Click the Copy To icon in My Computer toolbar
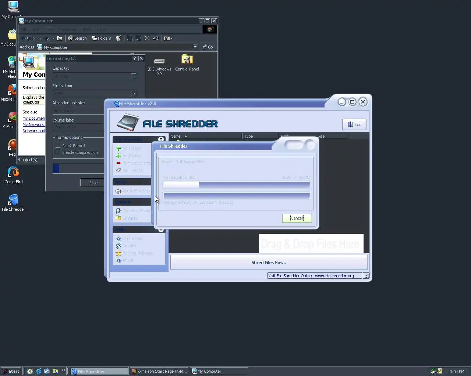Viewport: 471px width, 376px height. click(x=139, y=38)
